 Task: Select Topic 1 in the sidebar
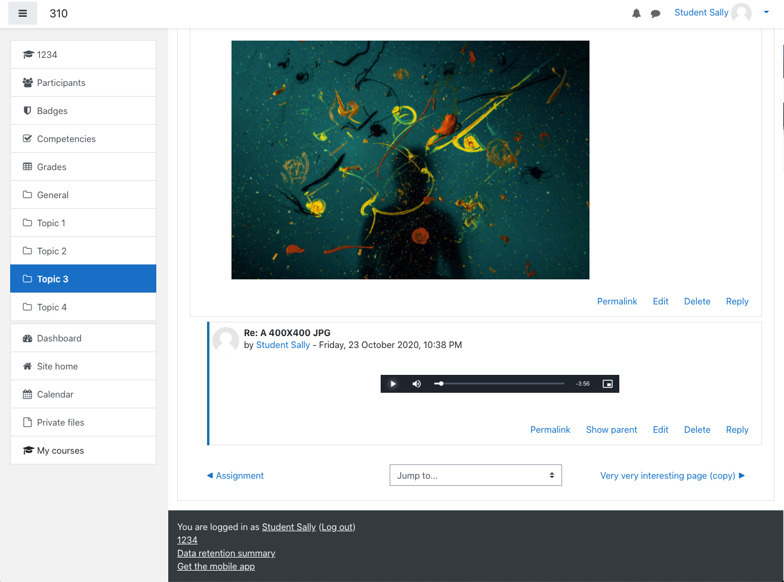[84, 223]
